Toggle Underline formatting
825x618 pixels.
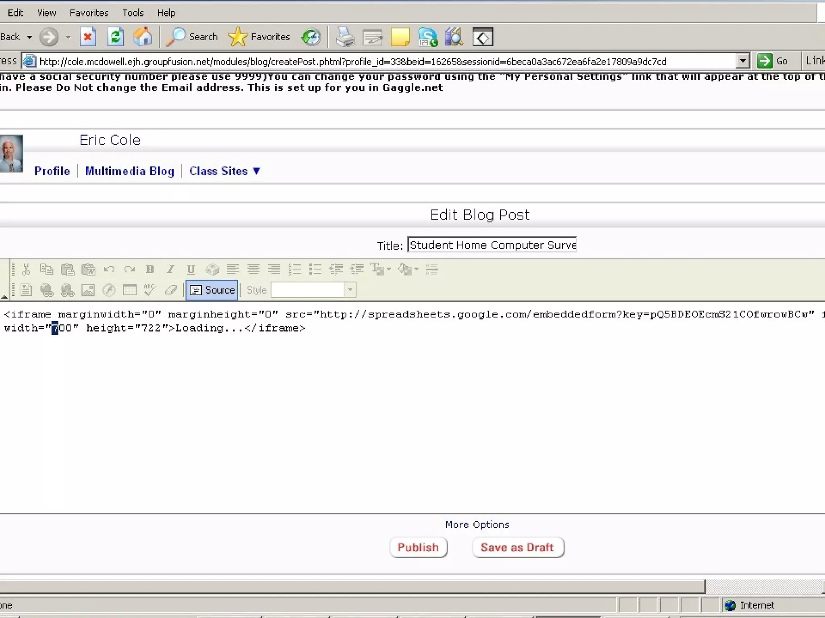pyautogui.click(x=191, y=269)
